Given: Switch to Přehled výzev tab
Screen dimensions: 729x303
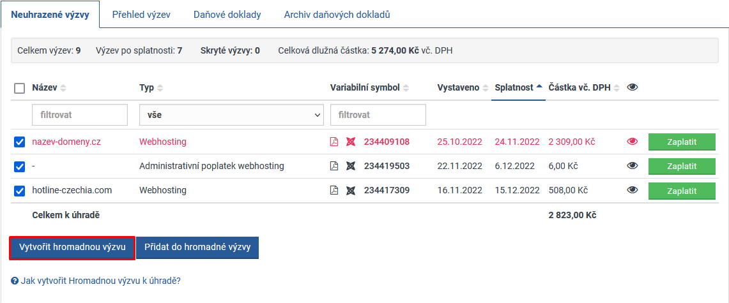Looking at the screenshot, I should tap(141, 14).
